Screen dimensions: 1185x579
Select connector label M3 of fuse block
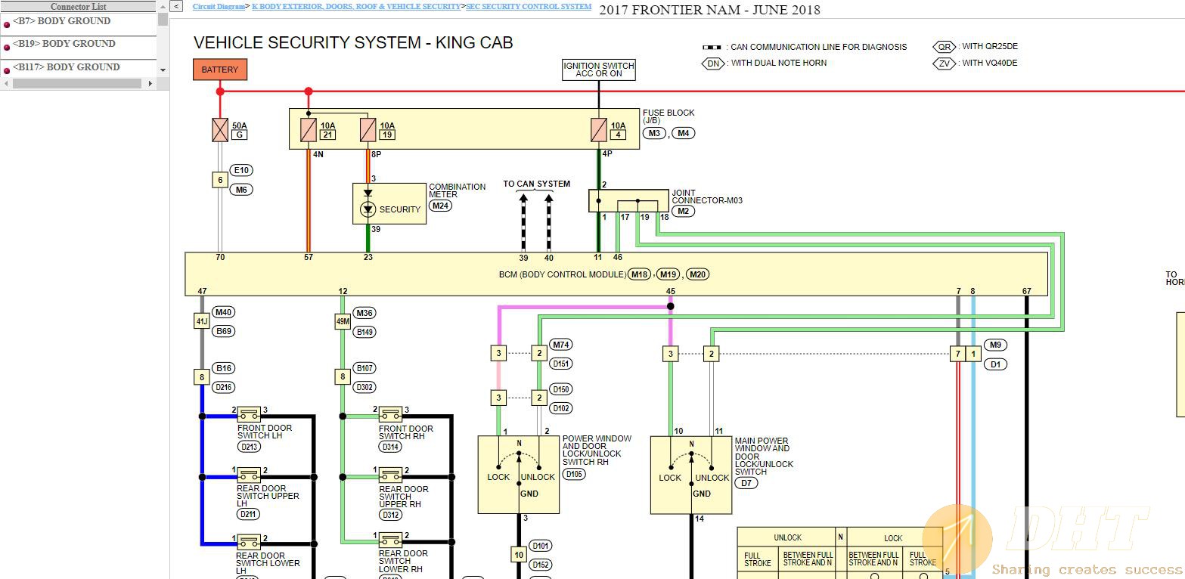[x=654, y=133]
